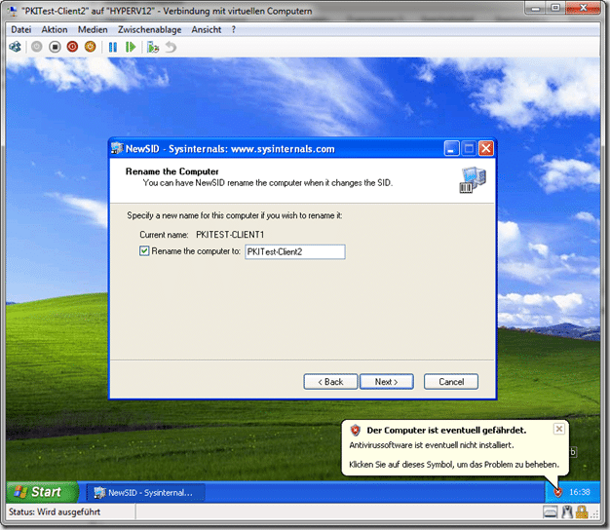
Task: Cancel the NewSID wizard
Action: [x=451, y=382]
